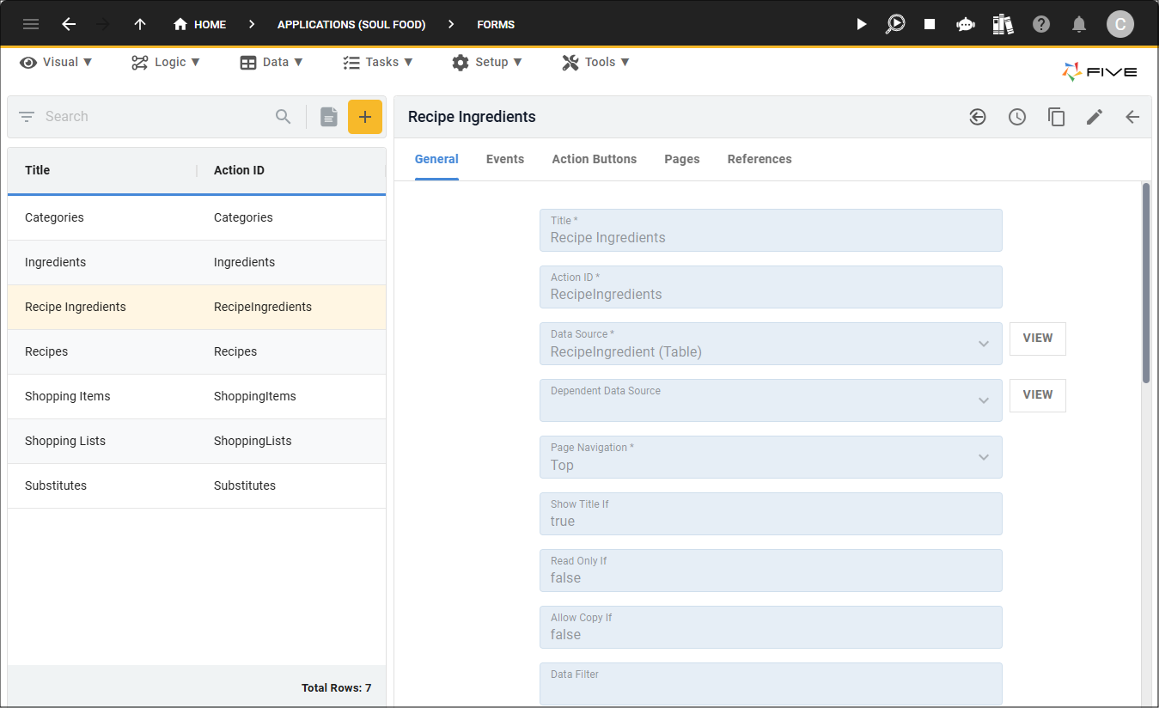Image resolution: width=1159 pixels, height=708 pixels.
Task: Click the pencil edit icon
Action: [1094, 117]
